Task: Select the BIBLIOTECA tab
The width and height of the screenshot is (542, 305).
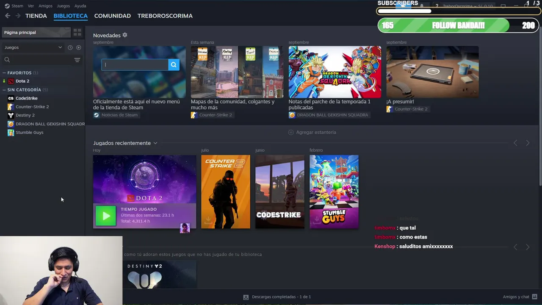Action: [71, 16]
